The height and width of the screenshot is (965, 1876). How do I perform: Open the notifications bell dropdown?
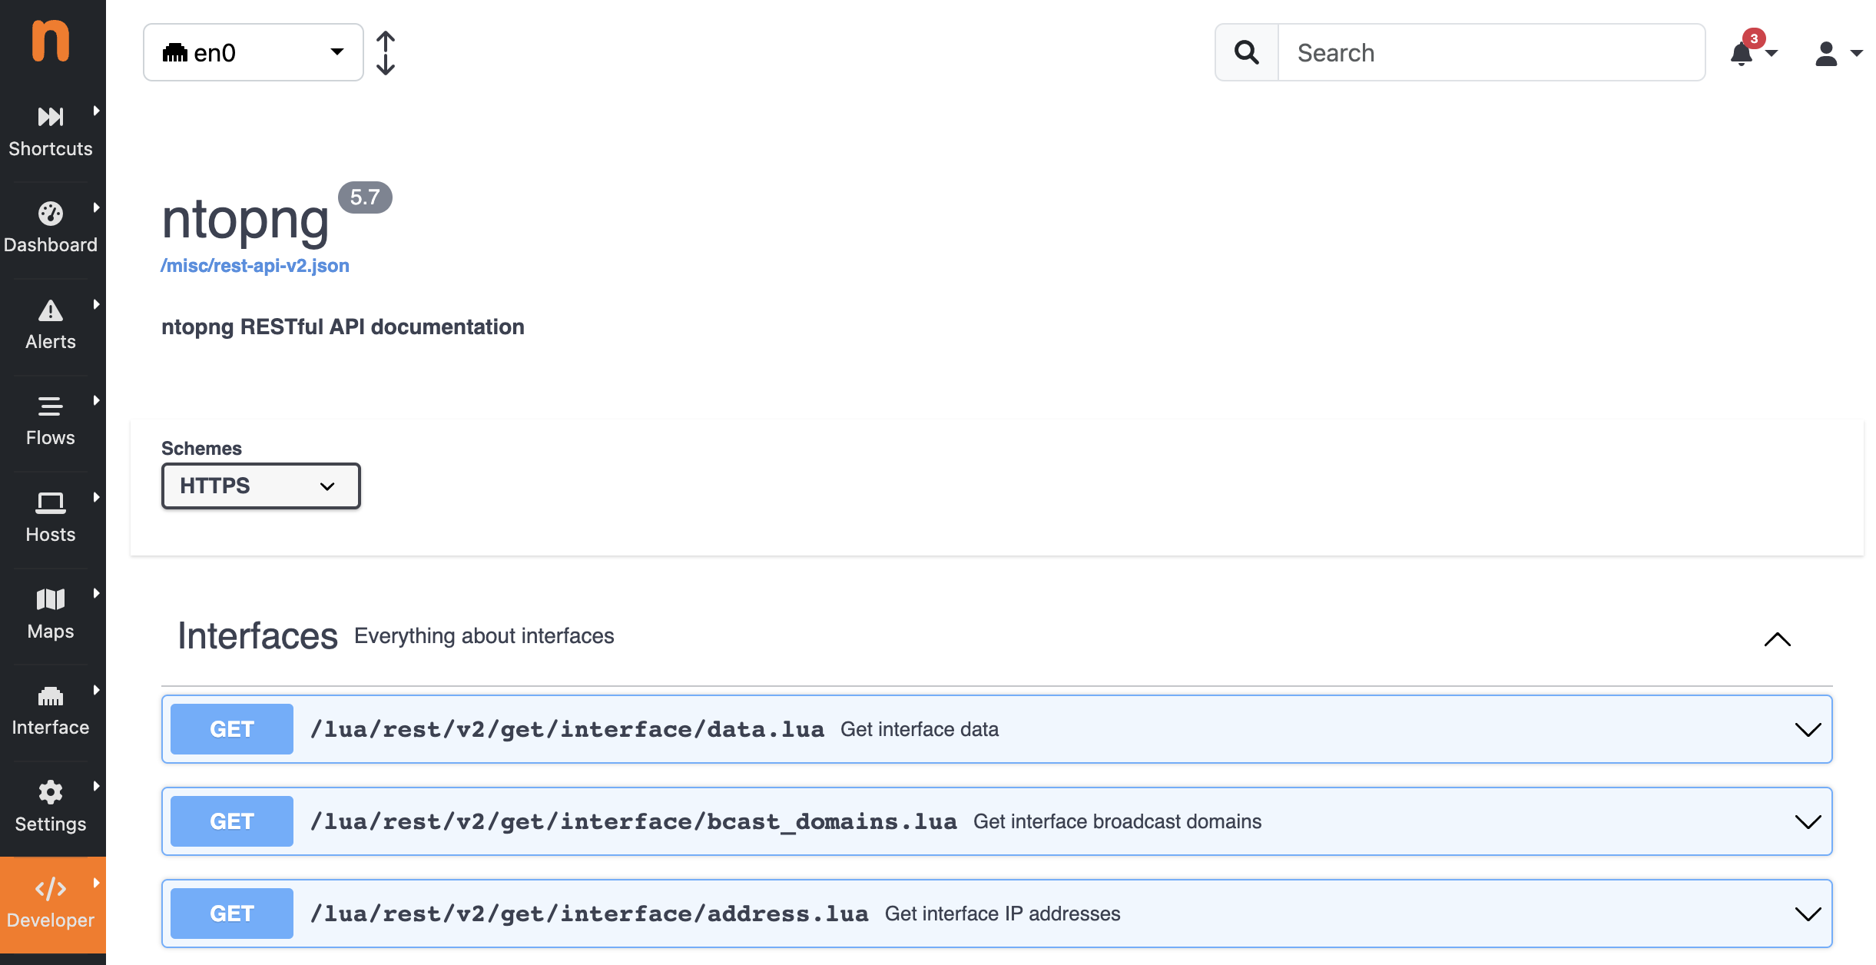pos(1753,53)
